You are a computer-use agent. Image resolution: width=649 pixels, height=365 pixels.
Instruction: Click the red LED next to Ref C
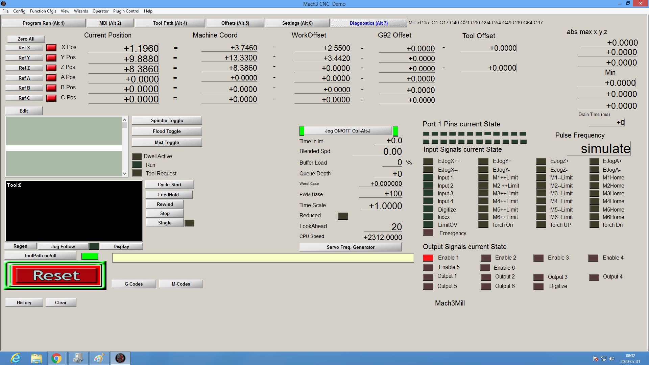[51, 98]
